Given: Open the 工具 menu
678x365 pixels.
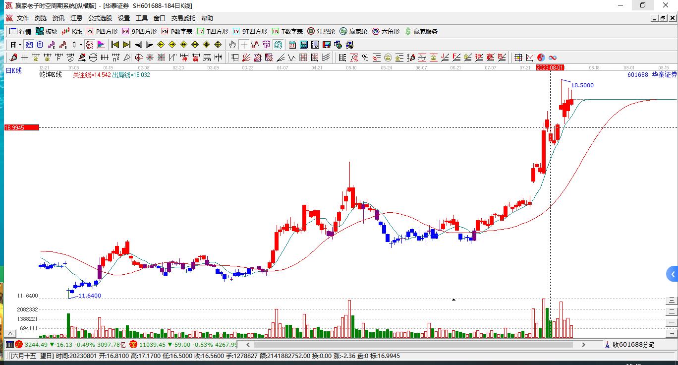Looking at the screenshot, I should click(x=142, y=18).
